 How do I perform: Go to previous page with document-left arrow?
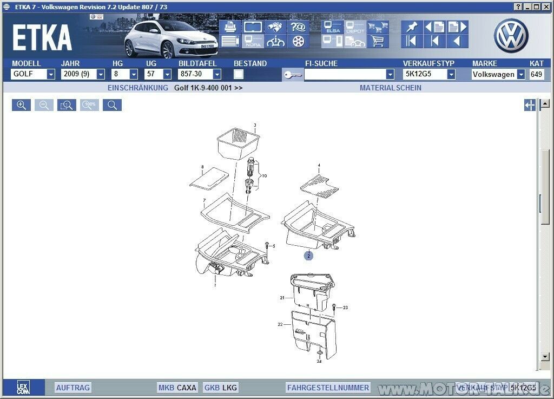(x=434, y=27)
